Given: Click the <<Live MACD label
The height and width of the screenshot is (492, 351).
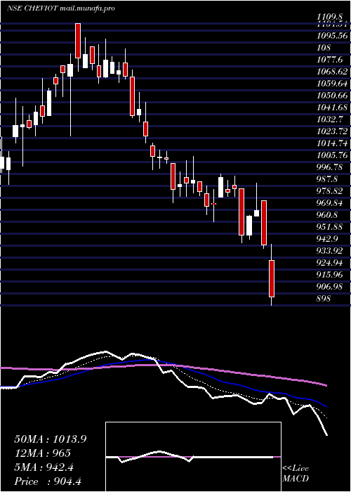Looking at the screenshot, I should (x=296, y=474).
